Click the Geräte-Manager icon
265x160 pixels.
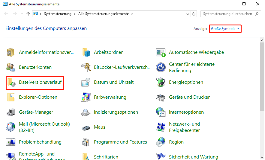coord(11,112)
